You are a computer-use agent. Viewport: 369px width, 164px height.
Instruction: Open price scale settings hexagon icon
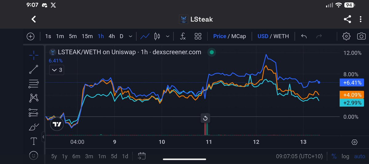[355, 142]
